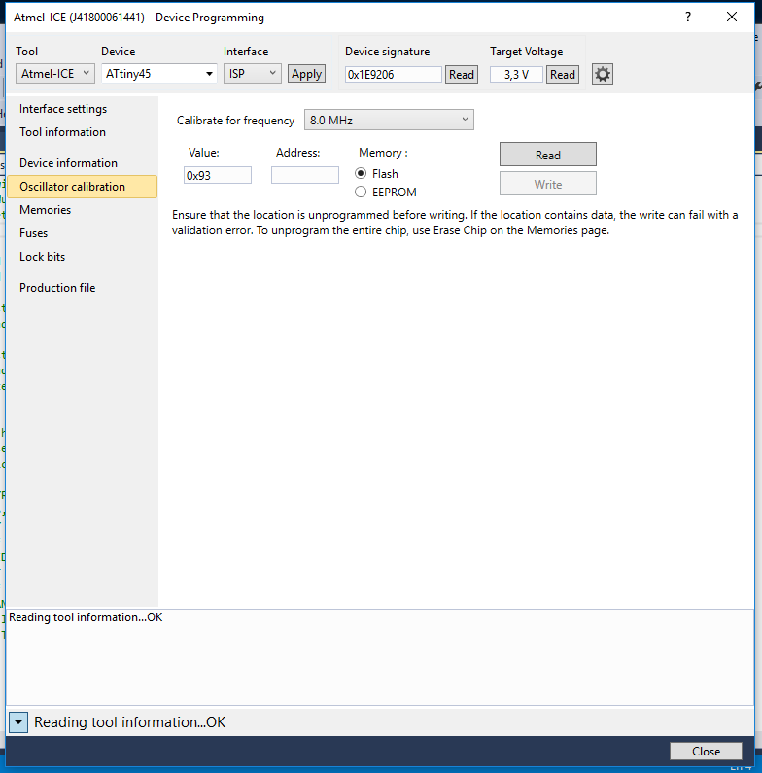
Task: Open the Device dropdown showing ATtiny45
Action: (x=159, y=74)
